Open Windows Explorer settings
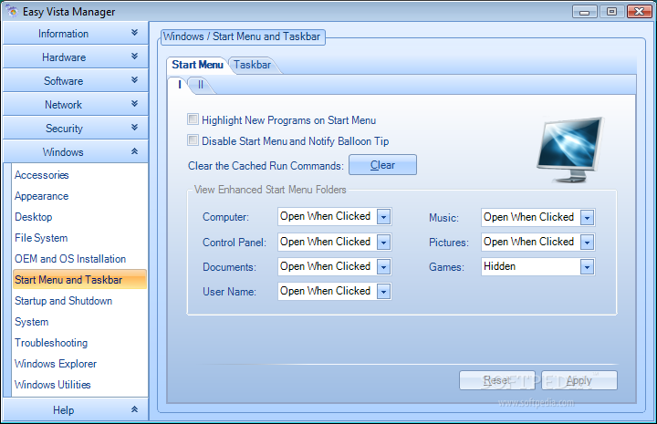This screenshot has height=424, width=657. 56,363
